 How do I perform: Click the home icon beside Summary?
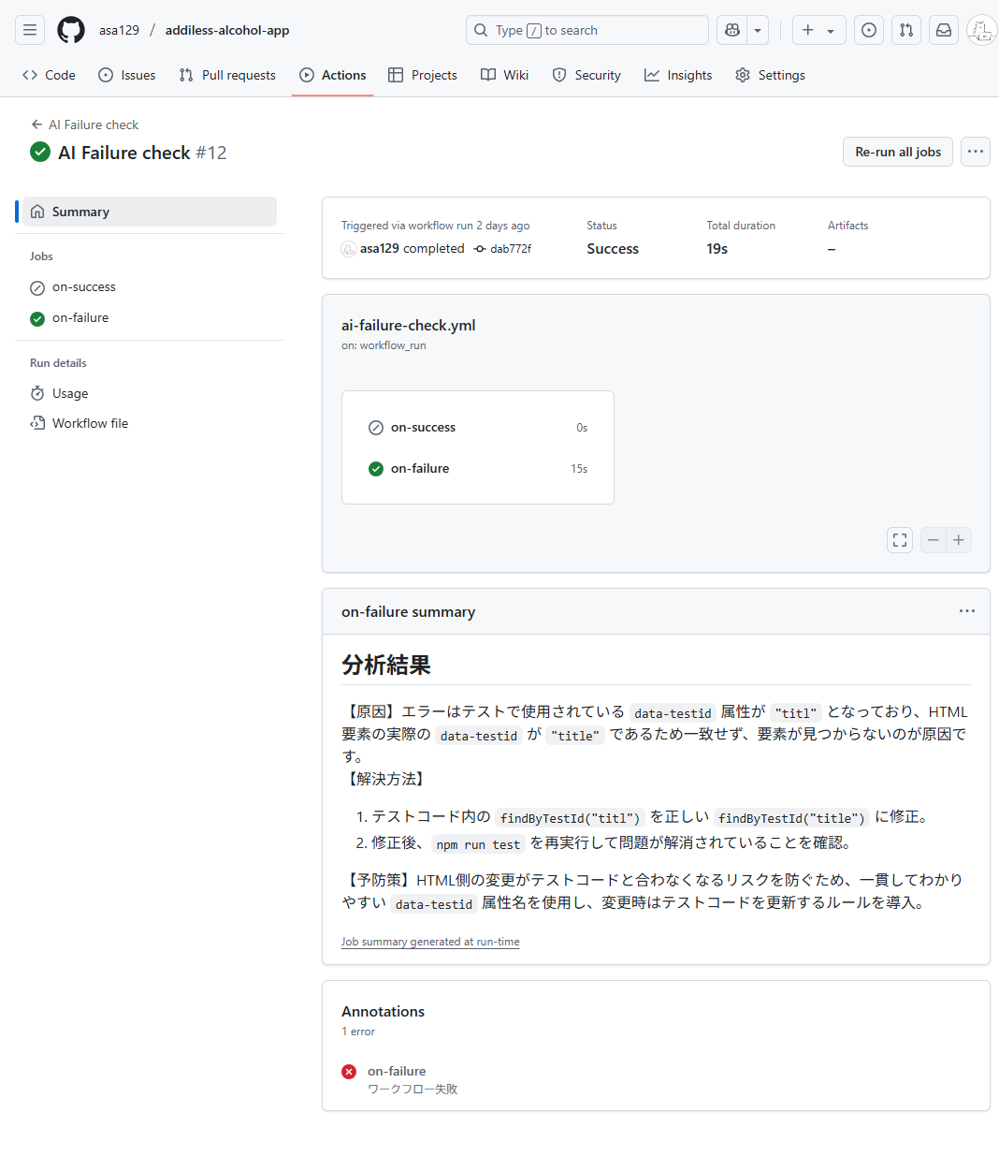37,212
